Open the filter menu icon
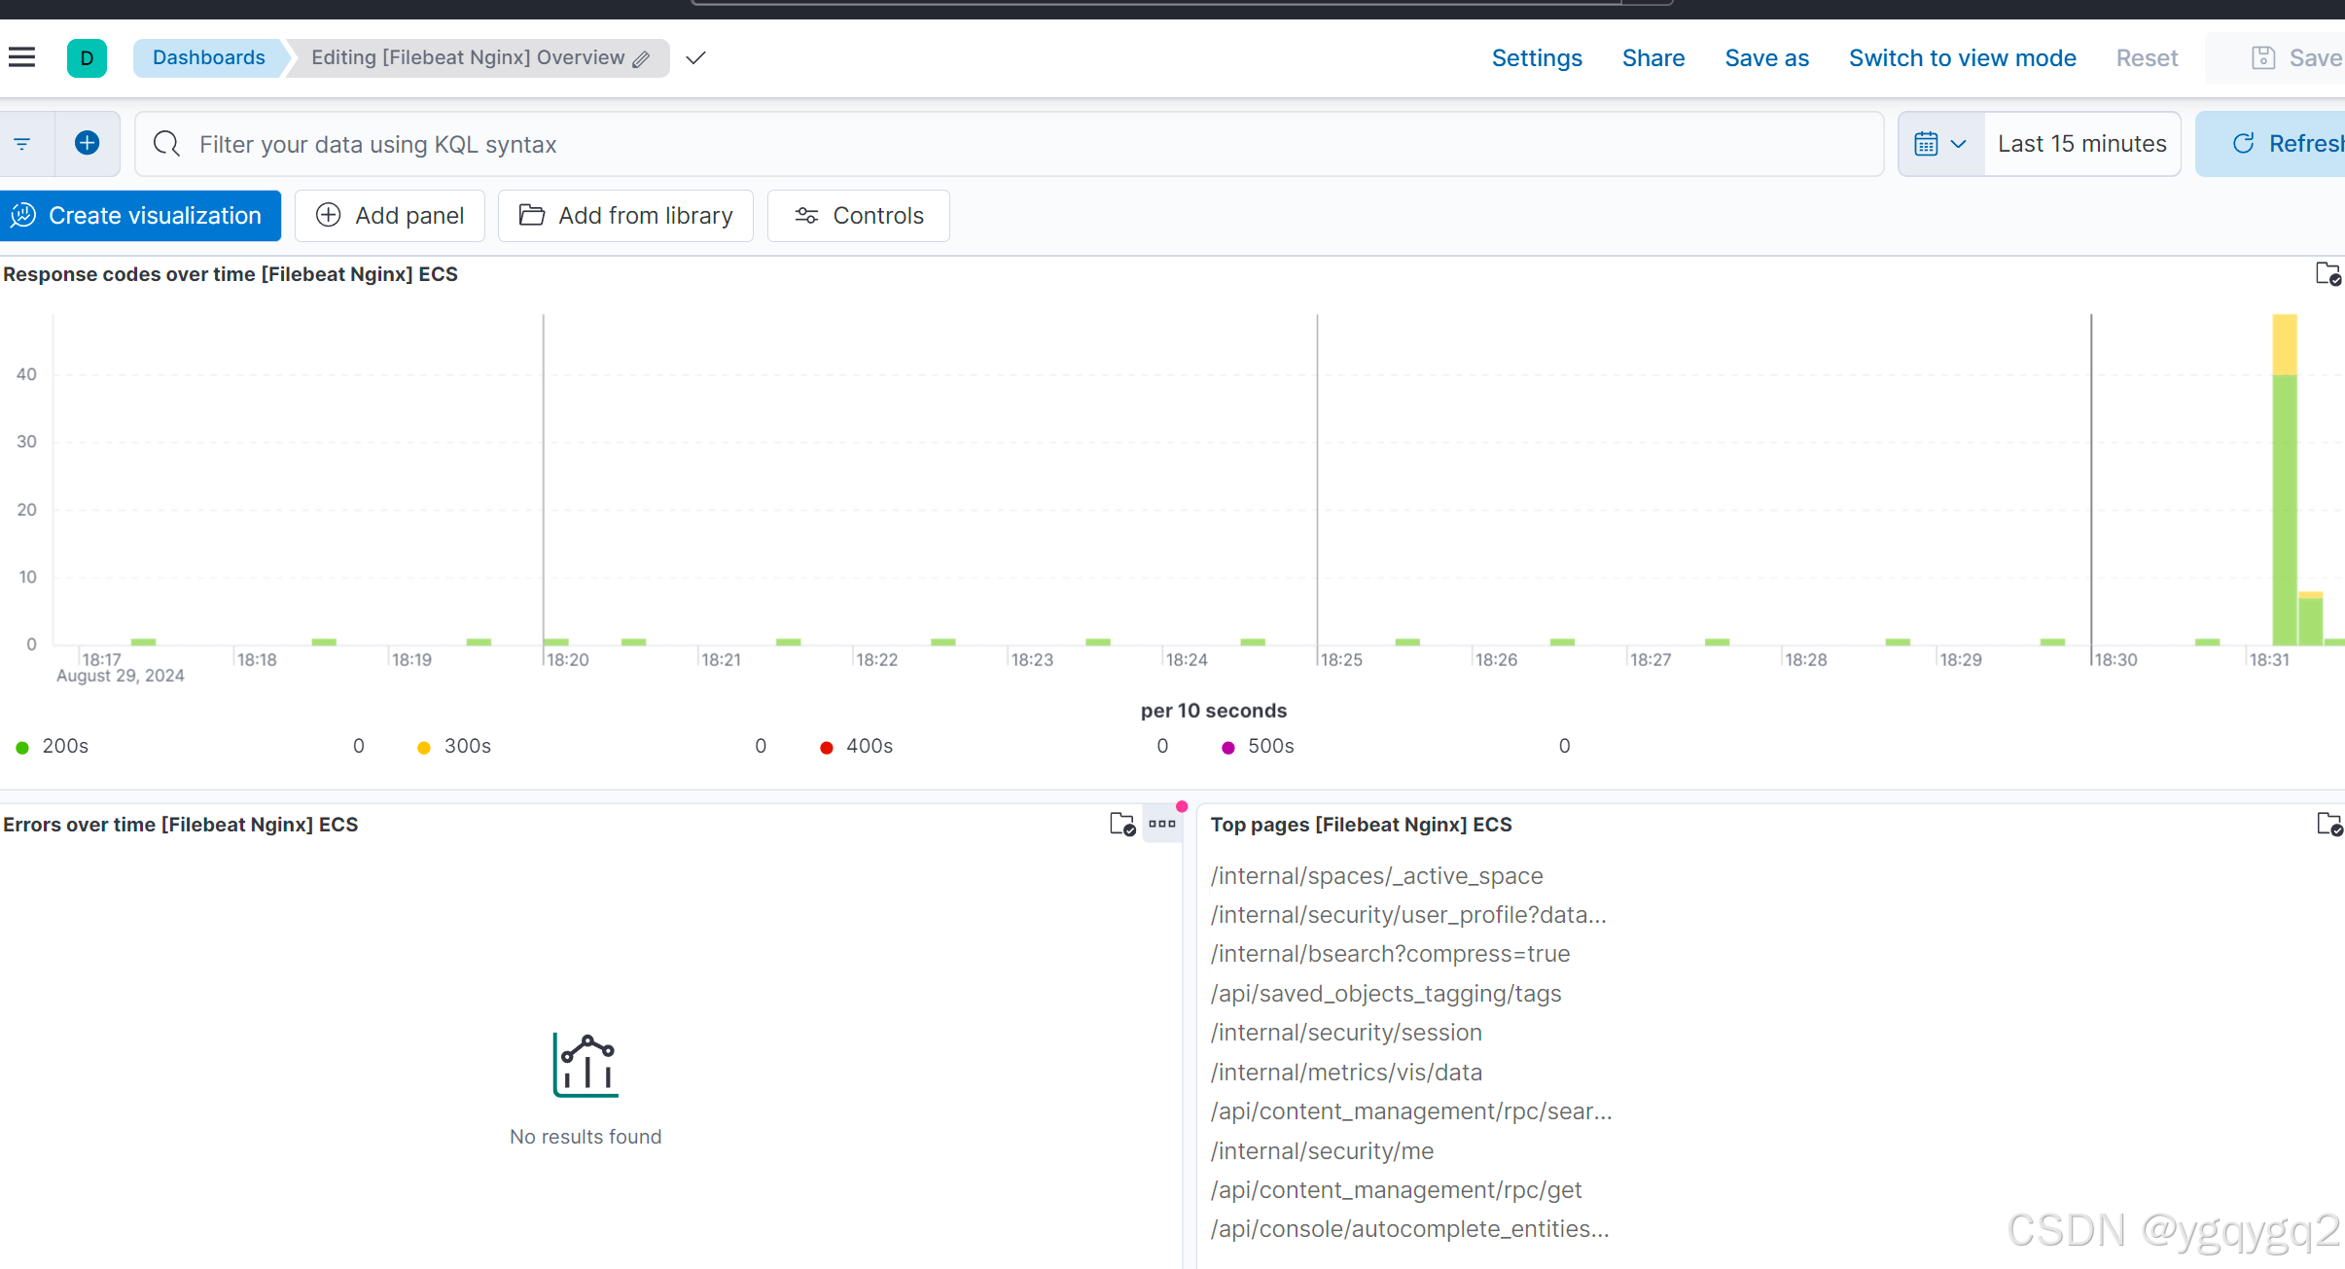Viewport: 2345px width, 1269px height. pyautogui.click(x=22, y=144)
